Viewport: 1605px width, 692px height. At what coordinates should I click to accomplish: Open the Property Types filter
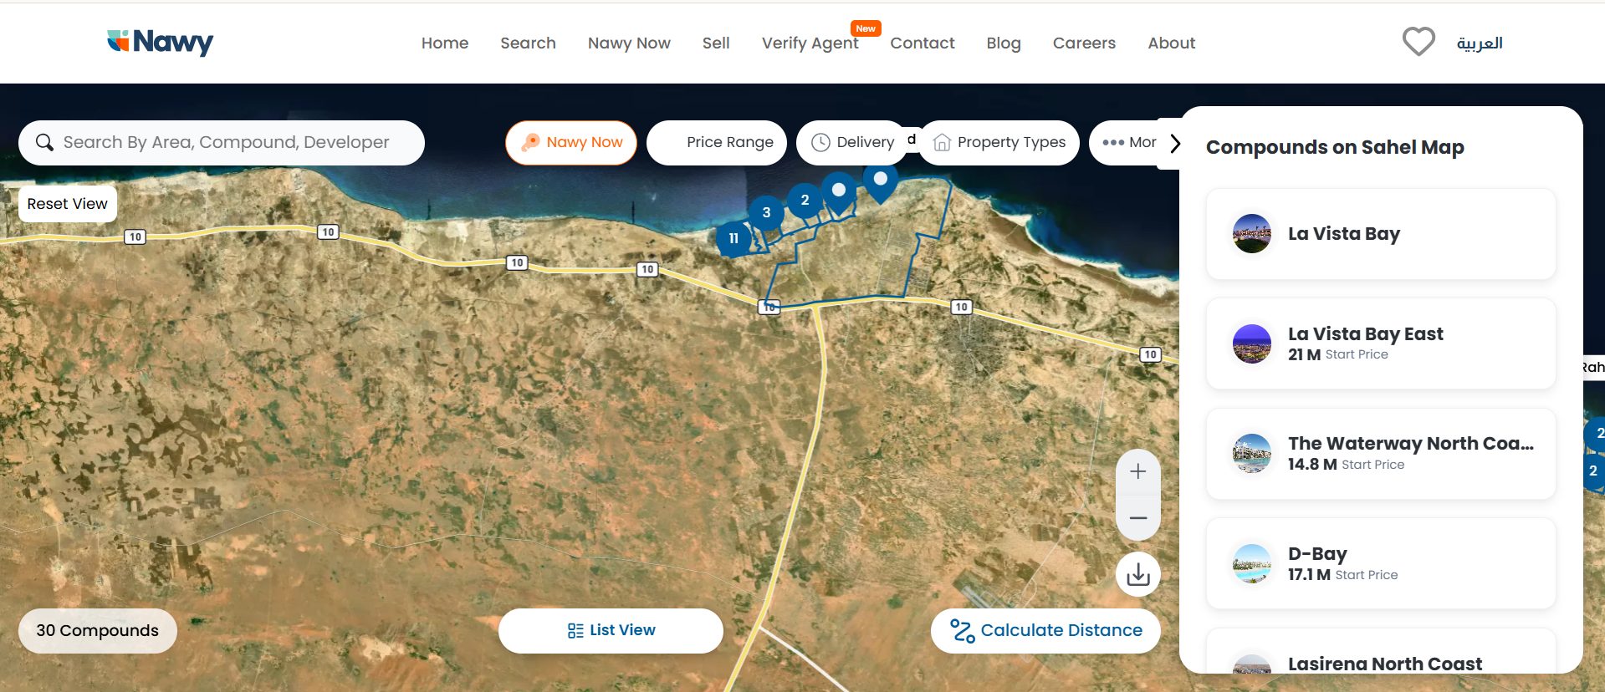[999, 143]
